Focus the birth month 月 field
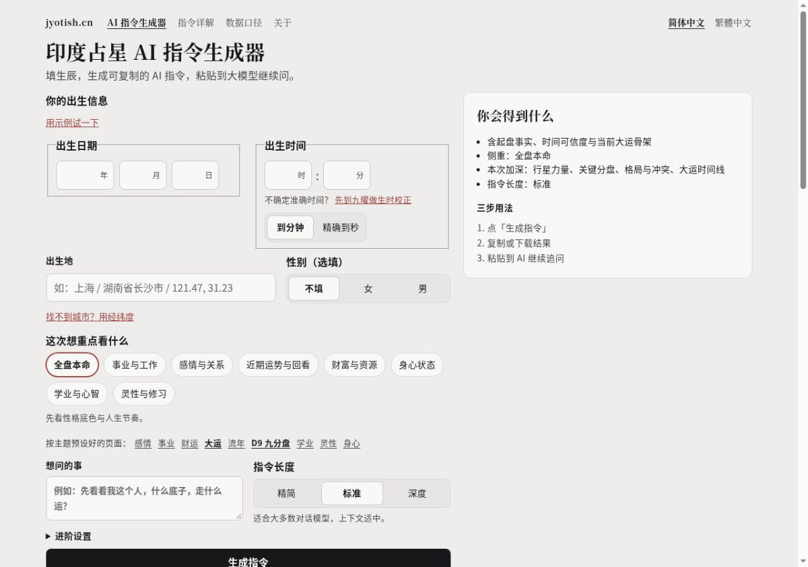 tap(143, 176)
